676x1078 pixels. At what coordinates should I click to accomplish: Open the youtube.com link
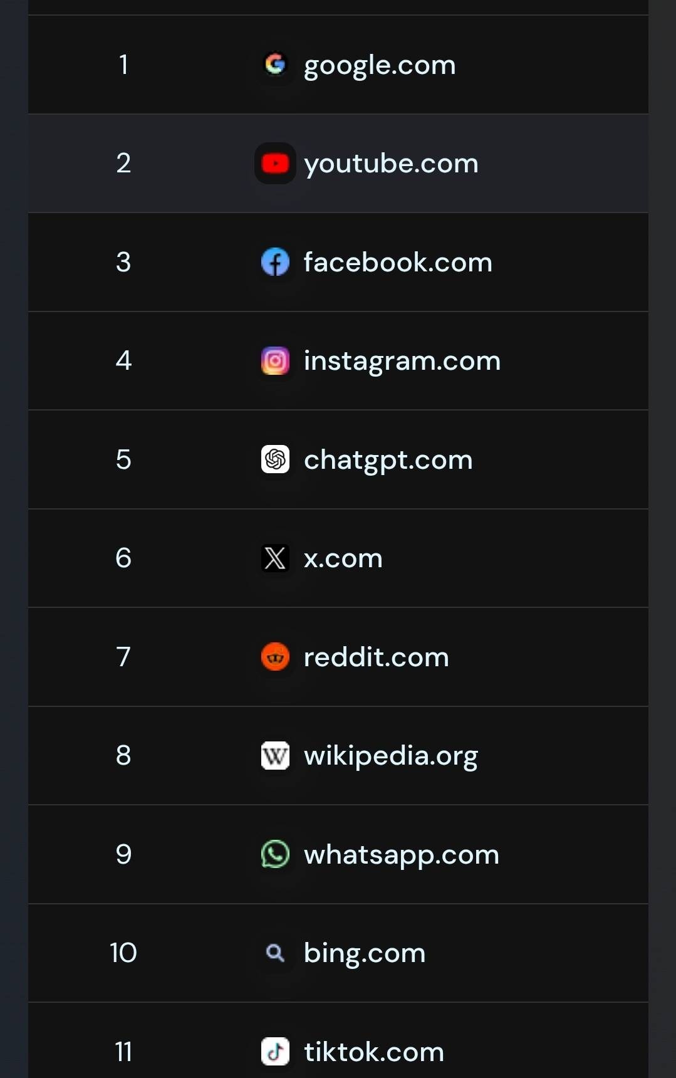(x=391, y=164)
